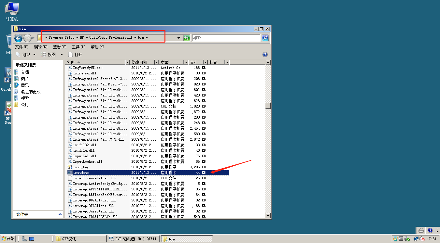This screenshot has height=243, width=440.
Task: Select ImgVerifyUI.ocx in the file list
Action: coord(148,68)
